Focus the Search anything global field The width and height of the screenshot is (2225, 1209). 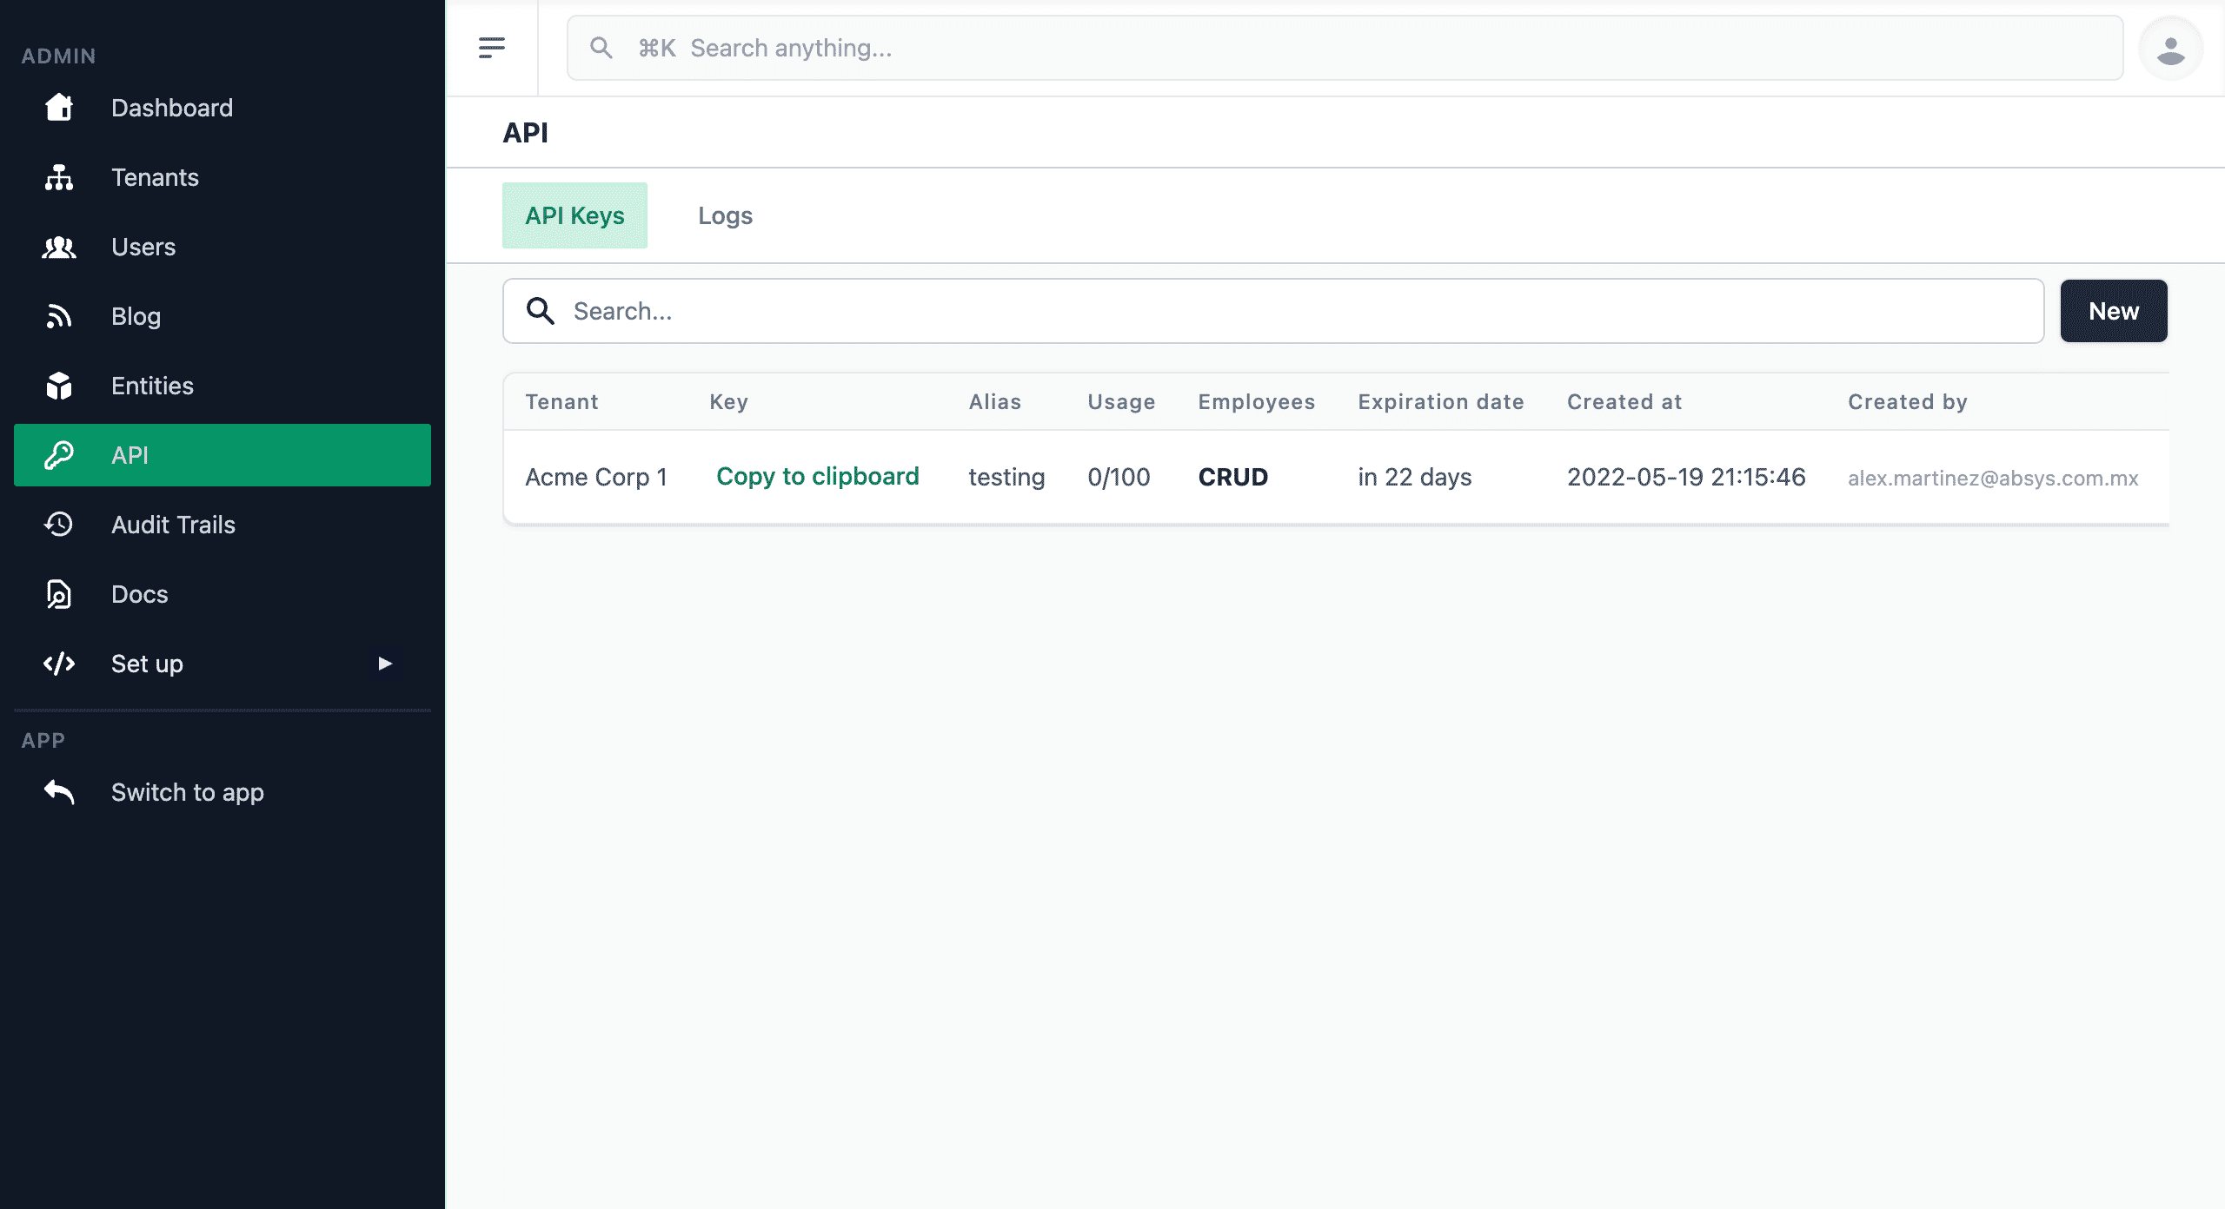point(1345,48)
